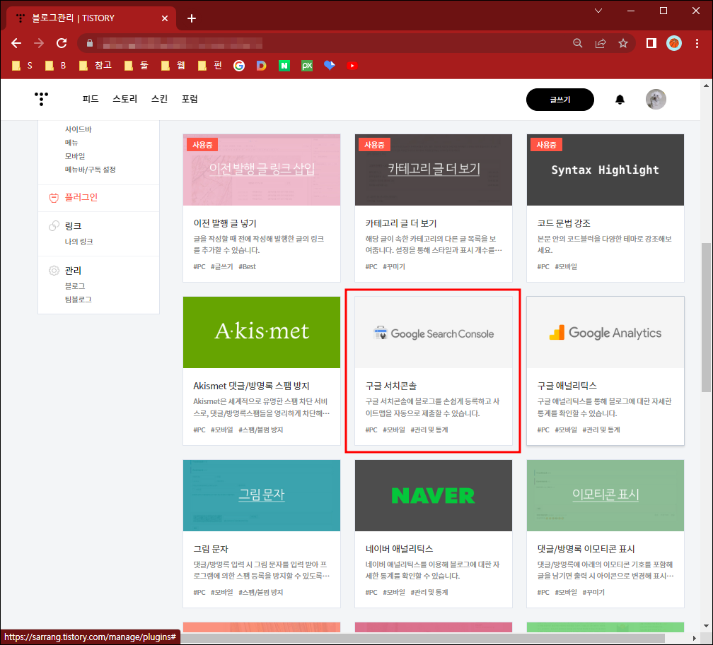713x645 pixels.
Task: Click the profile avatar icon
Action: click(656, 99)
